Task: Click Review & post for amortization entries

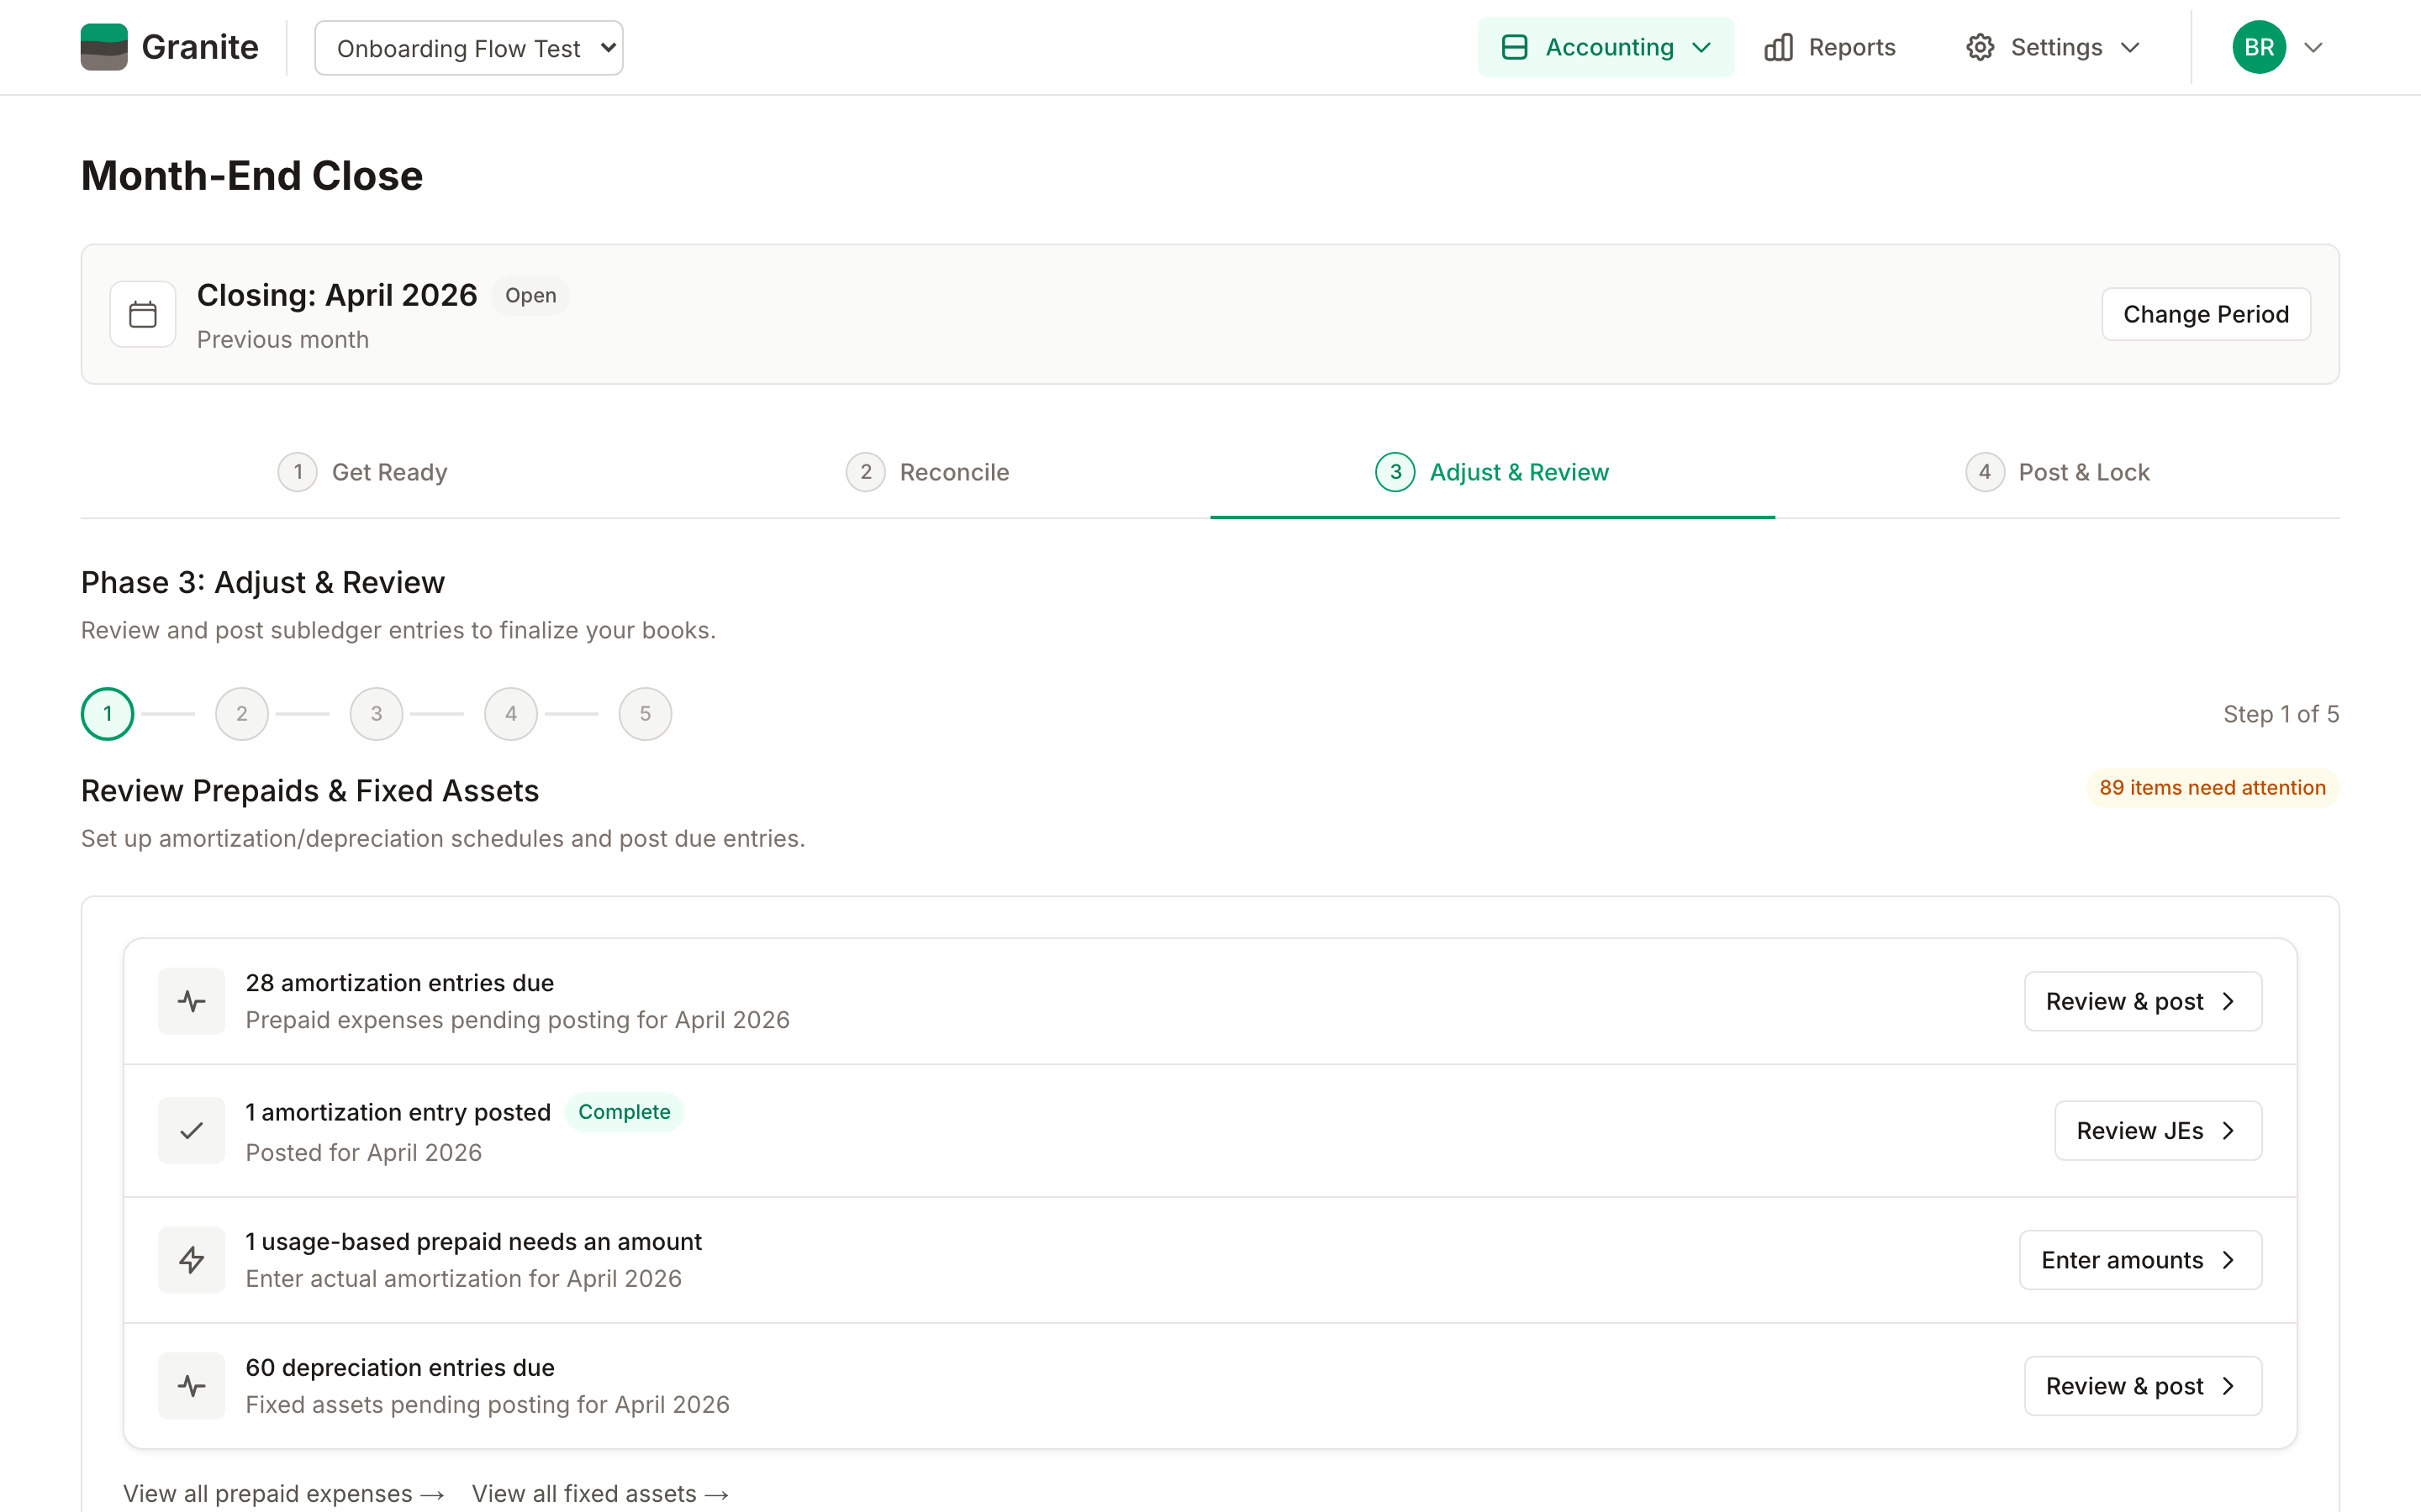Action: (2143, 1001)
